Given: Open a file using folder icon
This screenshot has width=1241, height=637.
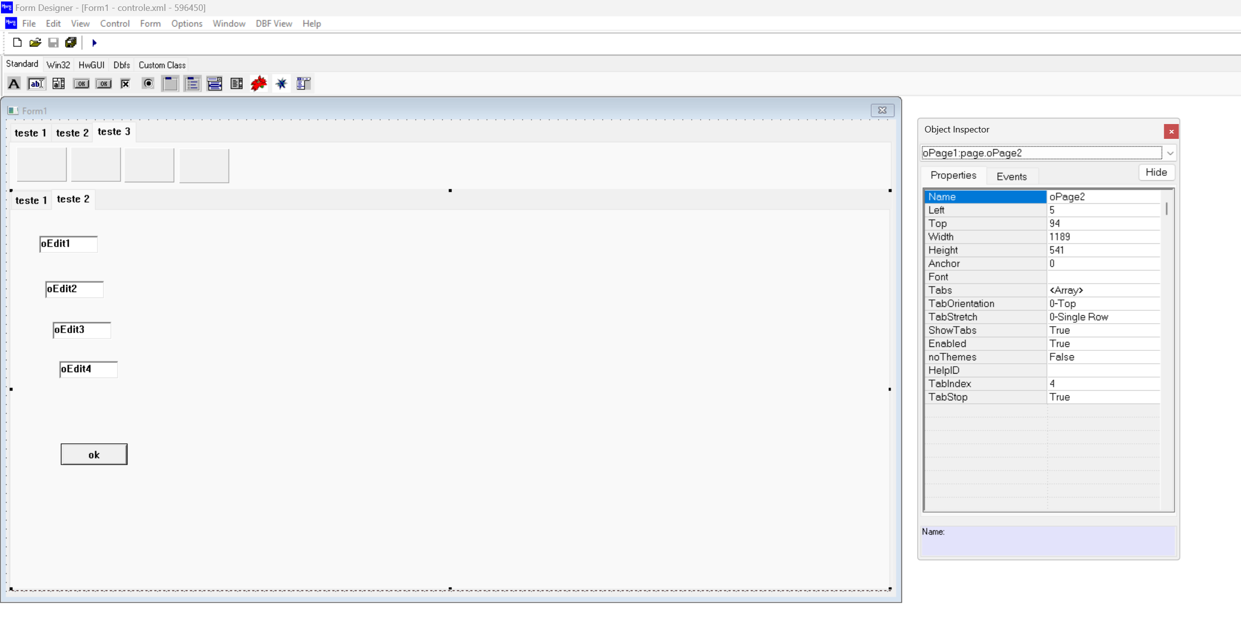Looking at the screenshot, I should tap(35, 42).
